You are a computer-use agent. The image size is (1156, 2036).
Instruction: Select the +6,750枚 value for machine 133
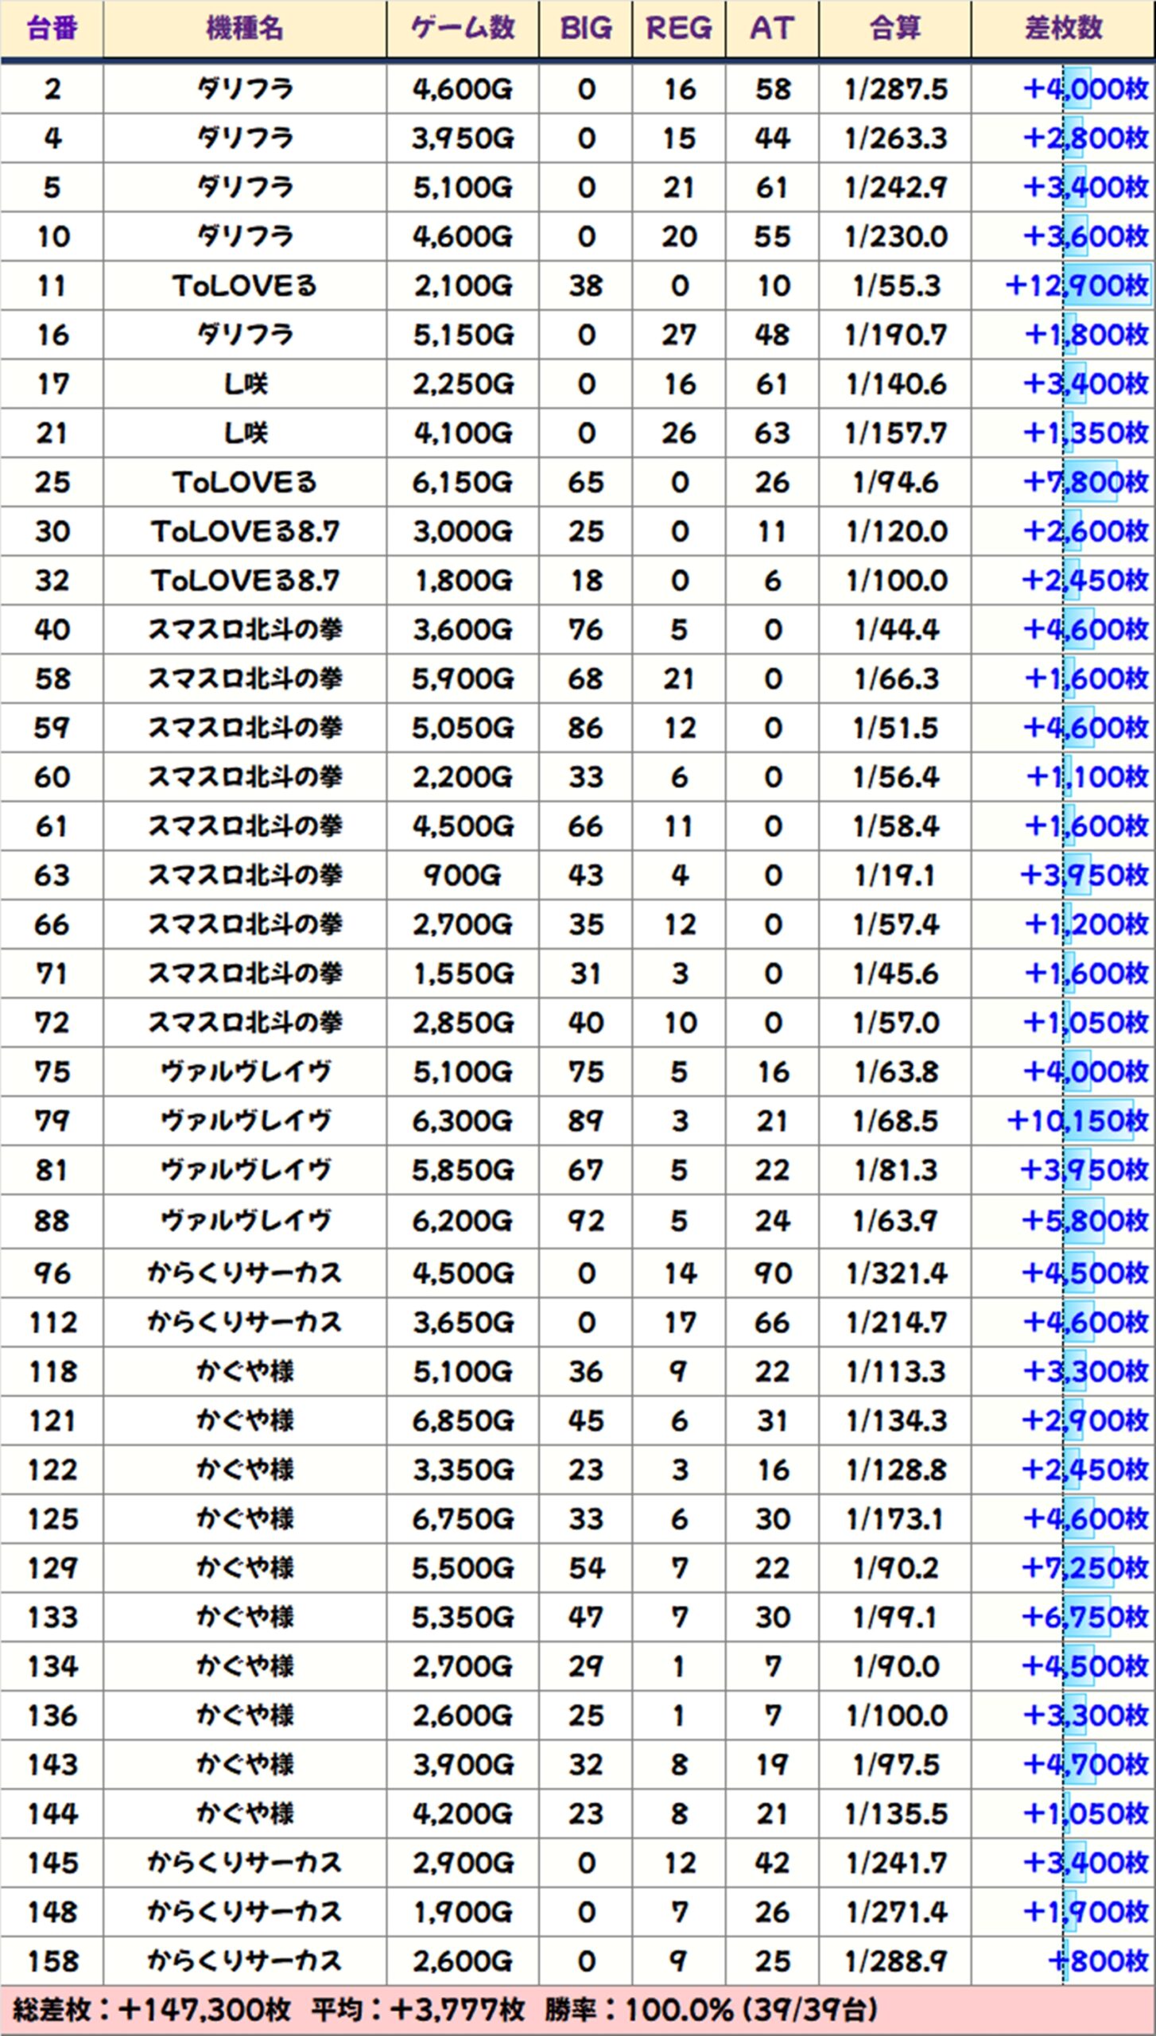(1085, 1617)
